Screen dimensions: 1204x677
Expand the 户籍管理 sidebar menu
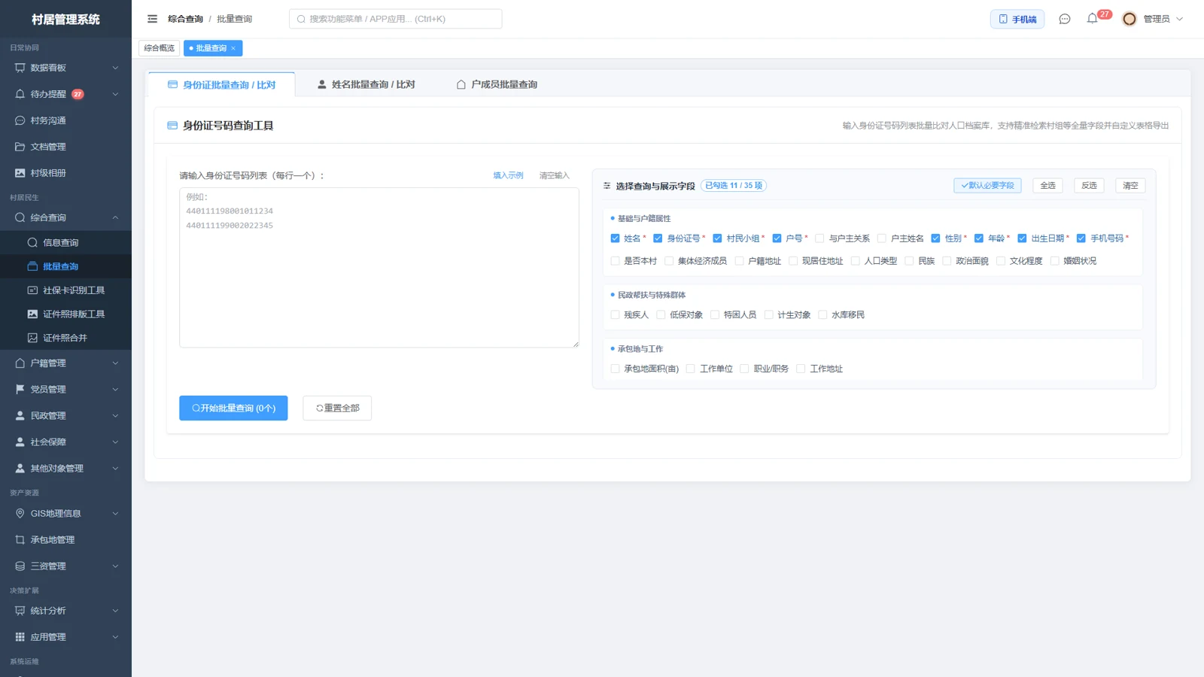[x=65, y=363]
